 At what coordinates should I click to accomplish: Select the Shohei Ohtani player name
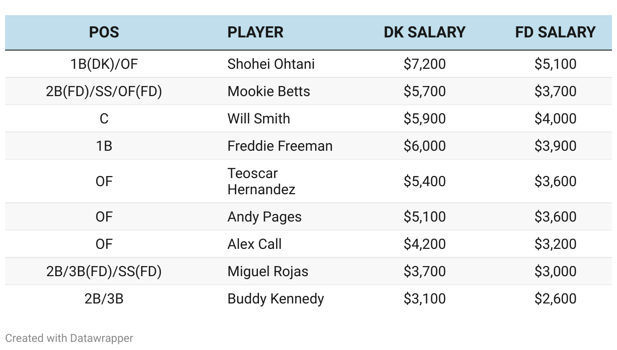[271, 64]
